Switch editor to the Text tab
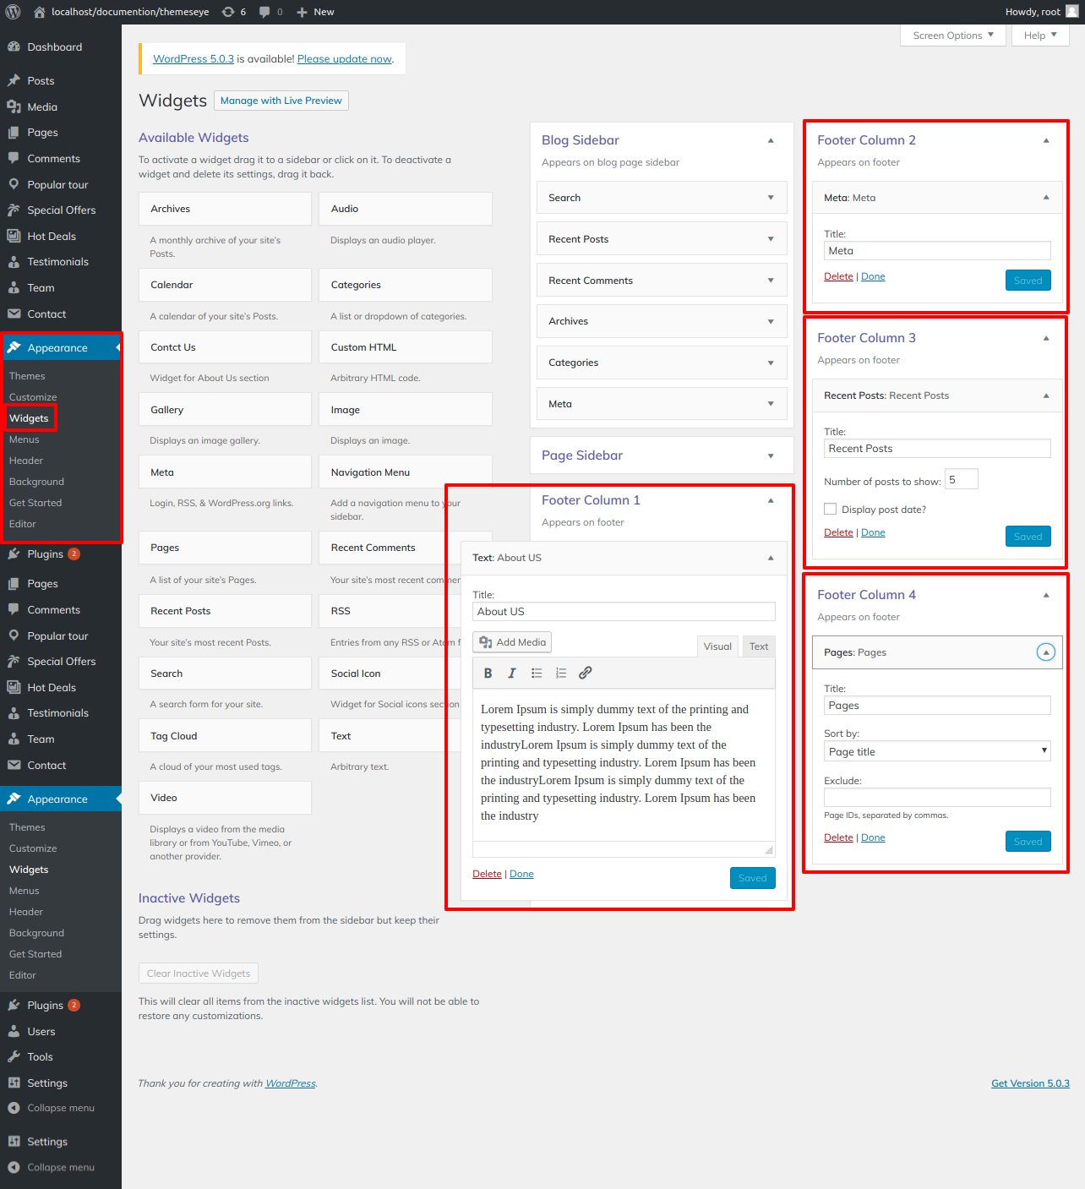 pyautogui.click(x=759, y=646)
